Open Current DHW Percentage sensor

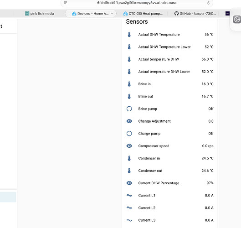point(170,183)
